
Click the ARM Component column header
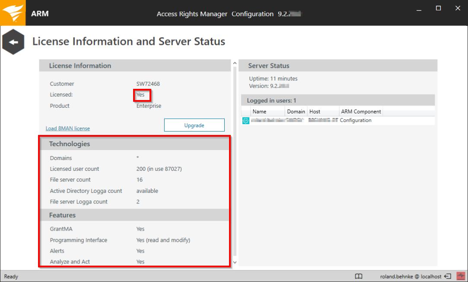pos(361,111)
